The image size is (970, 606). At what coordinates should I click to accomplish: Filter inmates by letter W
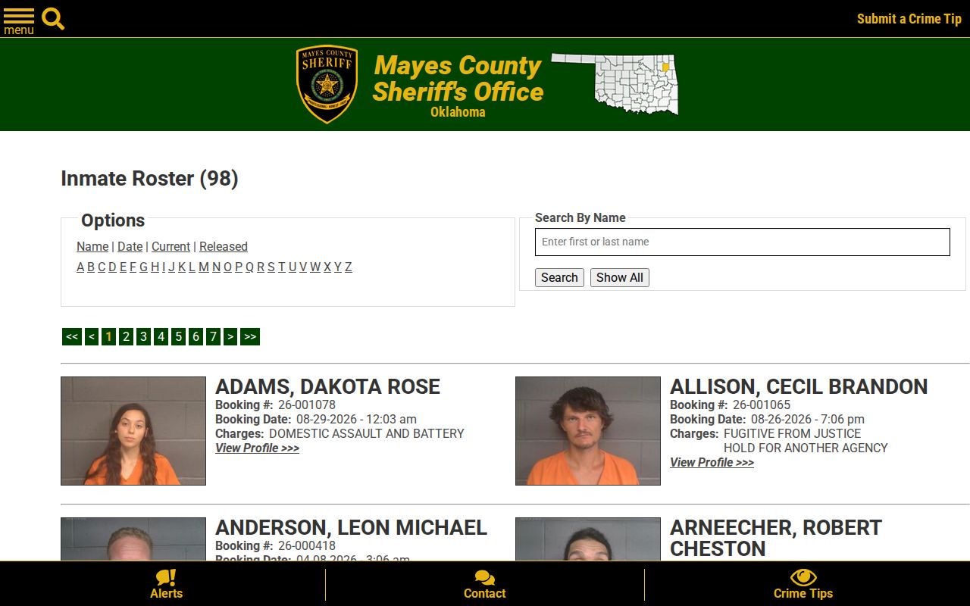click(x=315, y=267)
